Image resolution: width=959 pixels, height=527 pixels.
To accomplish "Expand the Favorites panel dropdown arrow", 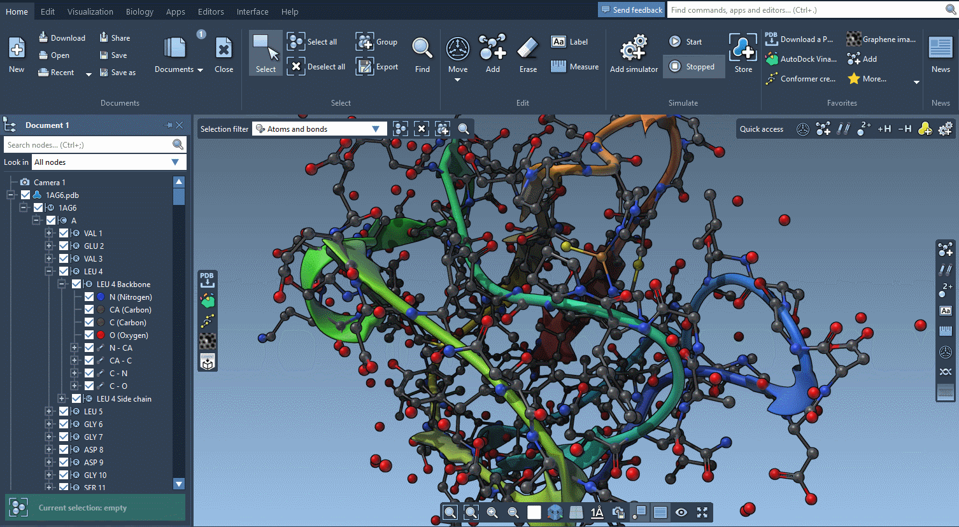I will point(916,82).
